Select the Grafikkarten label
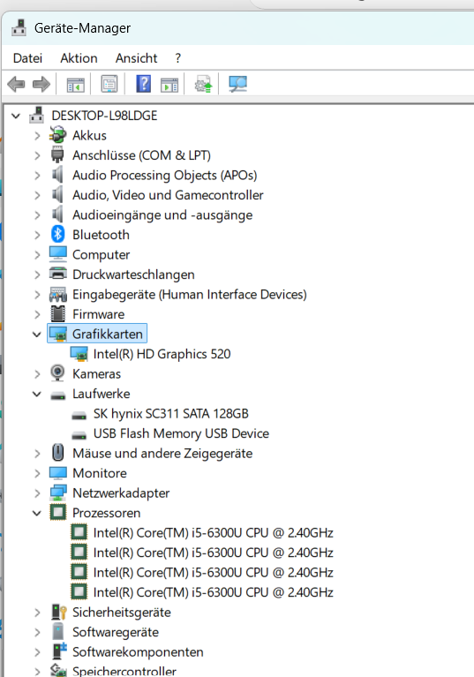Screen dimensions: 474x677 108,335
